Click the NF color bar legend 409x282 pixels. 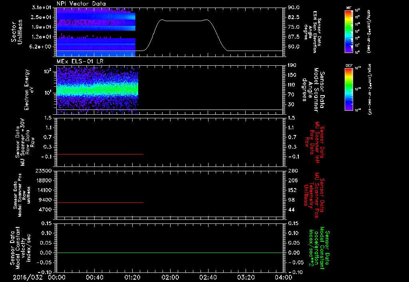click(x=349, y=31)
